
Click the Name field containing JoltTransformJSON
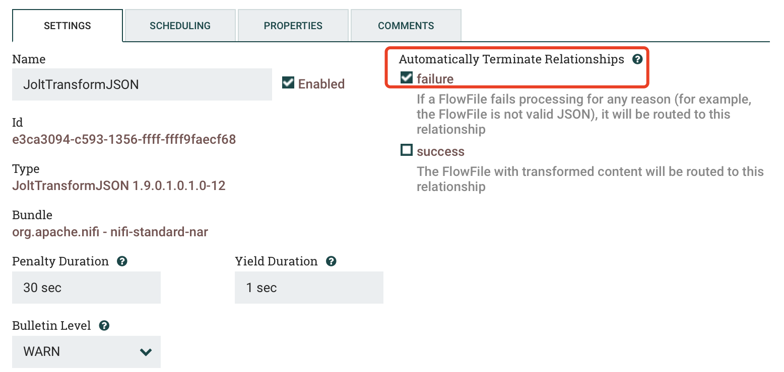pyautogui.click(x=142, y=84)
